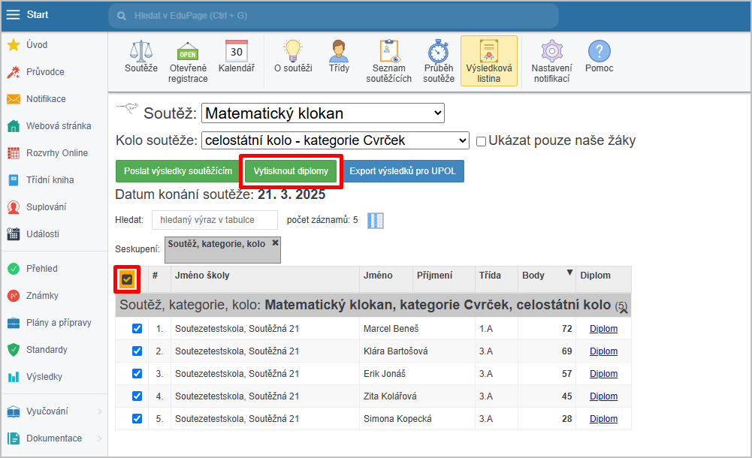Open Diplom link for Erik Jonáš
Screen dimensions: 752x458
point(603,374)
